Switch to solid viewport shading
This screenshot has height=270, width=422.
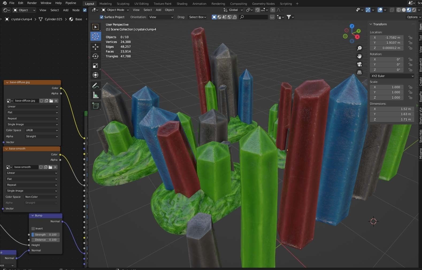(404, 10)
